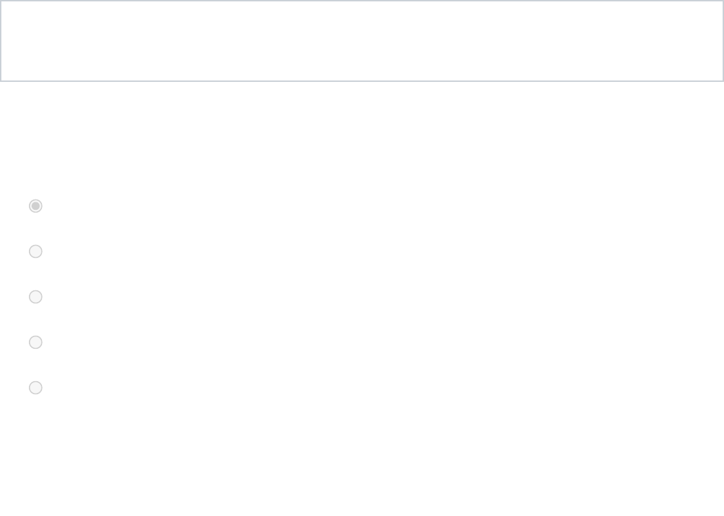Viewport: 724px width, 516px height.
Task: Select the second-to-last radio button
Action: [36, 342]
